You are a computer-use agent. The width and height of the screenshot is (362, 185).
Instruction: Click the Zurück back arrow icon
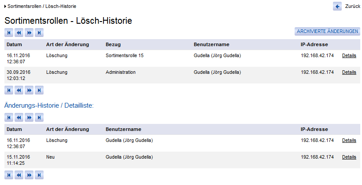pyautogui.click(x=337, y=6)
